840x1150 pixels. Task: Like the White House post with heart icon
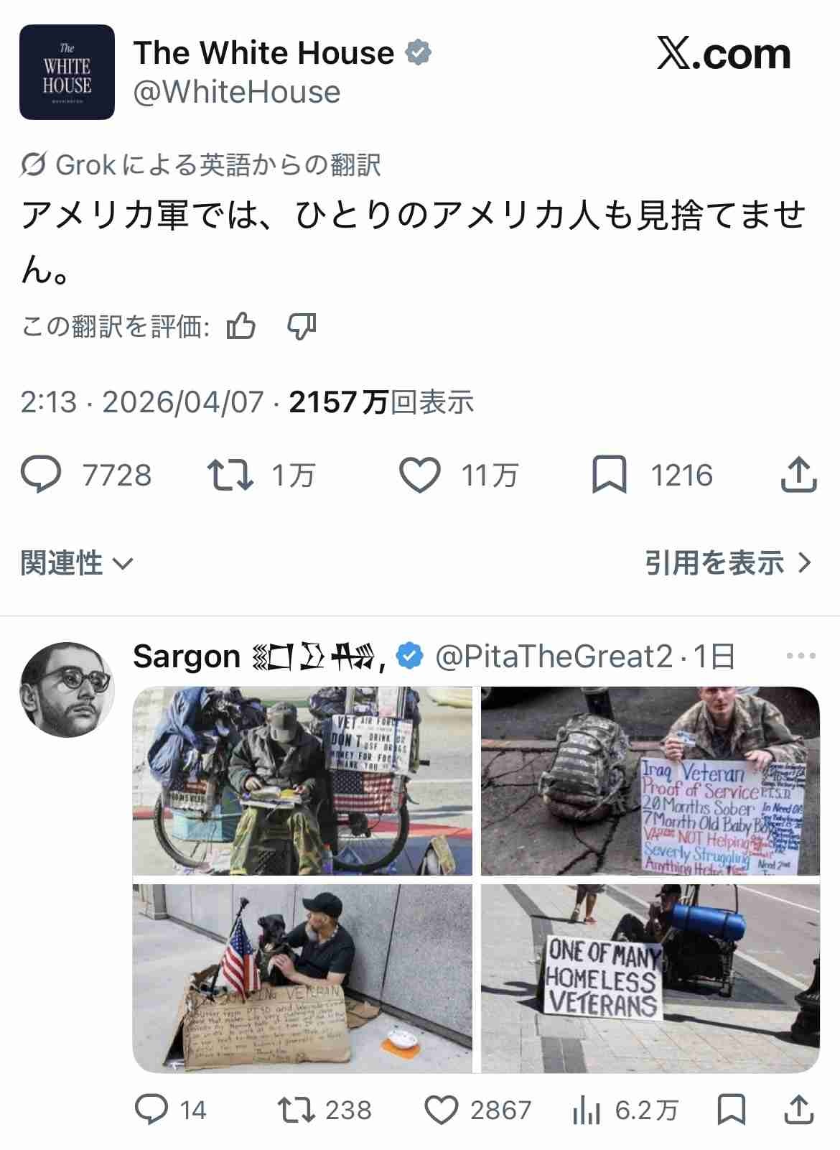419,475
